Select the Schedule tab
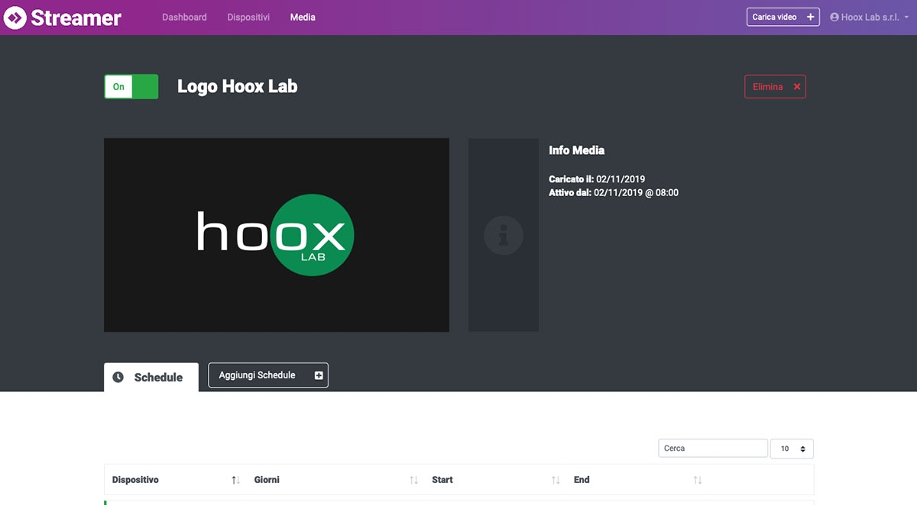 [151, 377]
